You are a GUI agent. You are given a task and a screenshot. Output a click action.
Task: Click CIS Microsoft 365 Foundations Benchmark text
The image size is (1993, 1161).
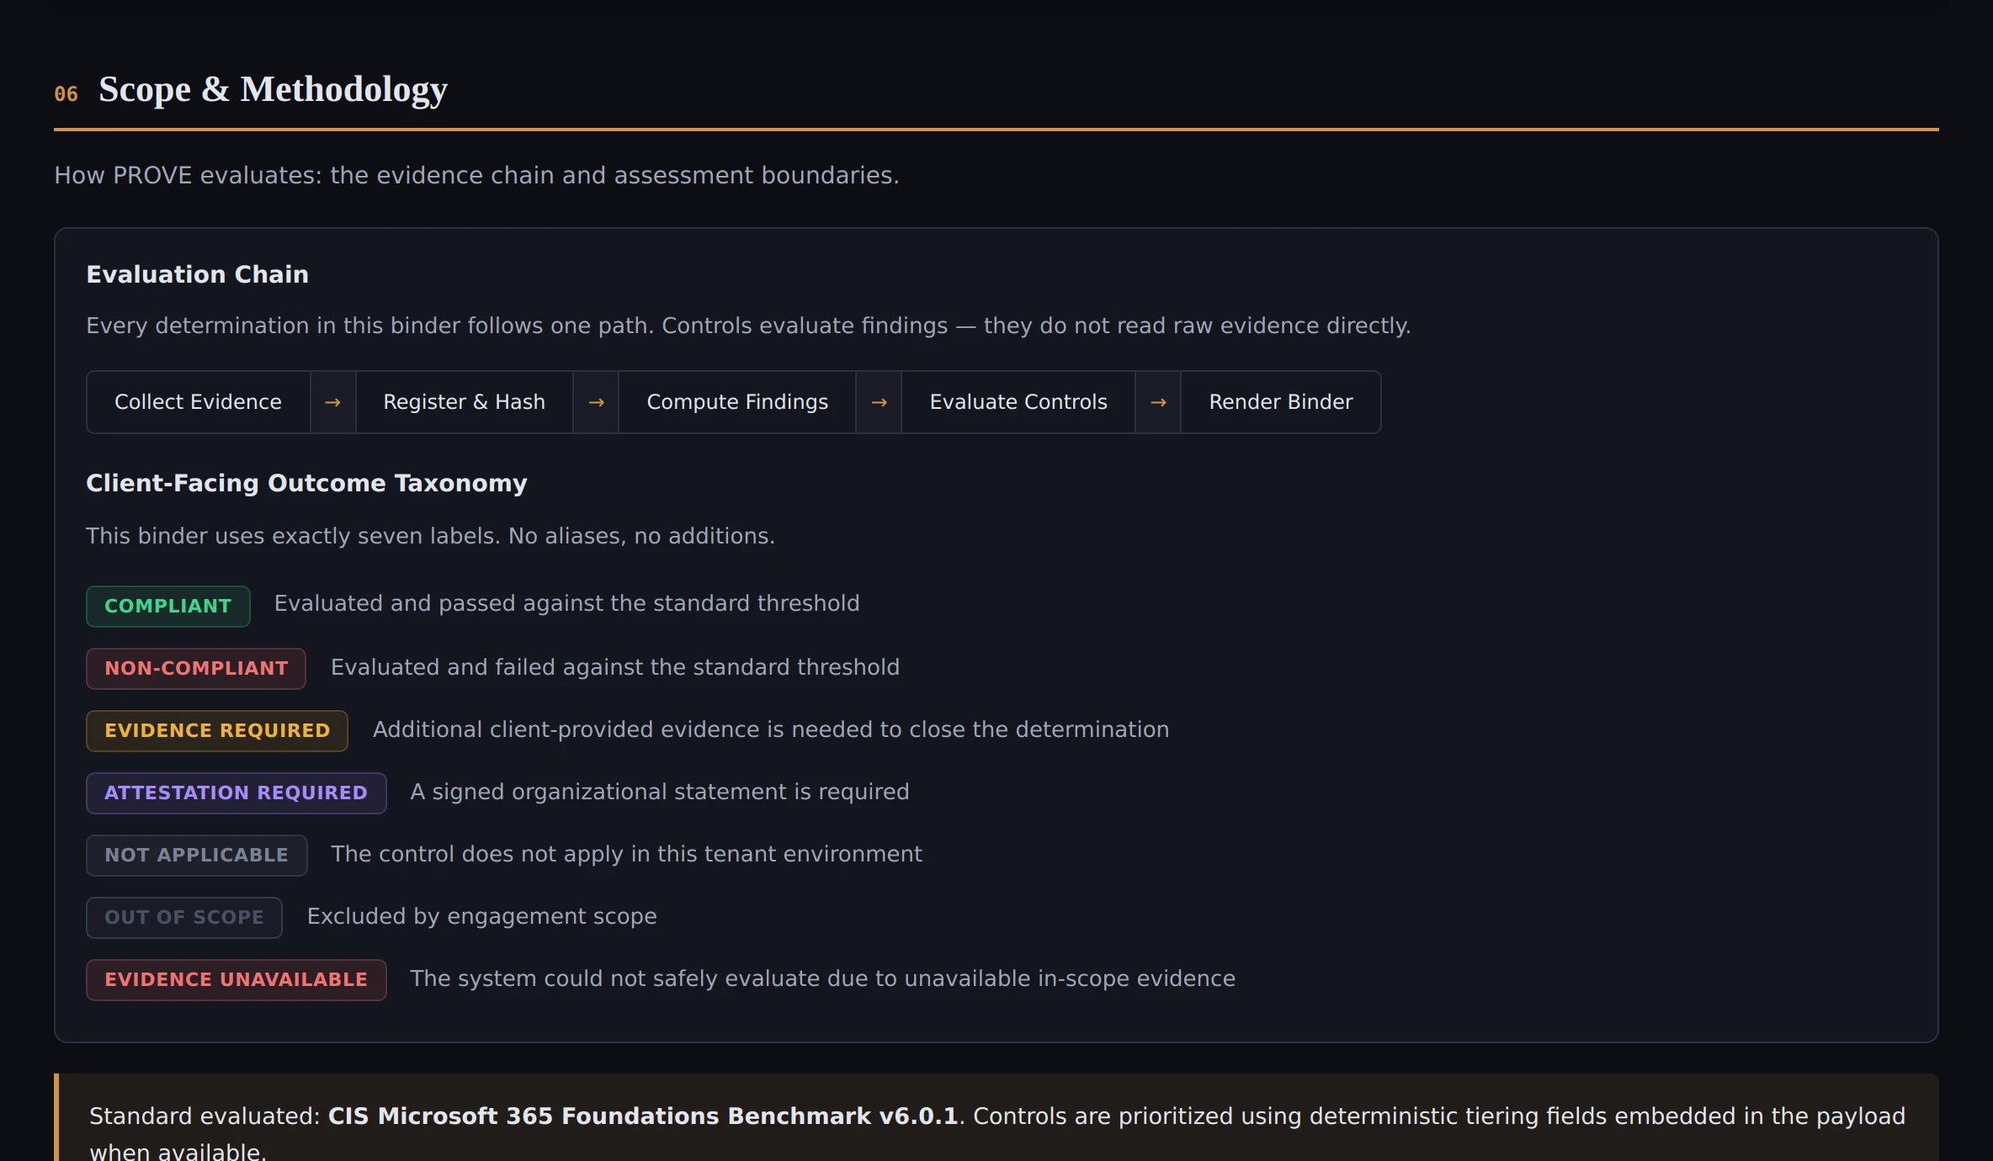point(642,1116)
